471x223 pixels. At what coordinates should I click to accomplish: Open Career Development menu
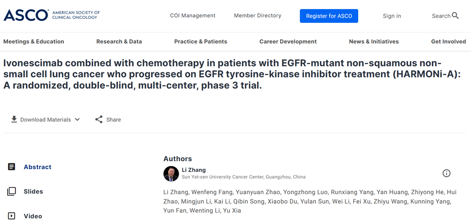point(288,42)
